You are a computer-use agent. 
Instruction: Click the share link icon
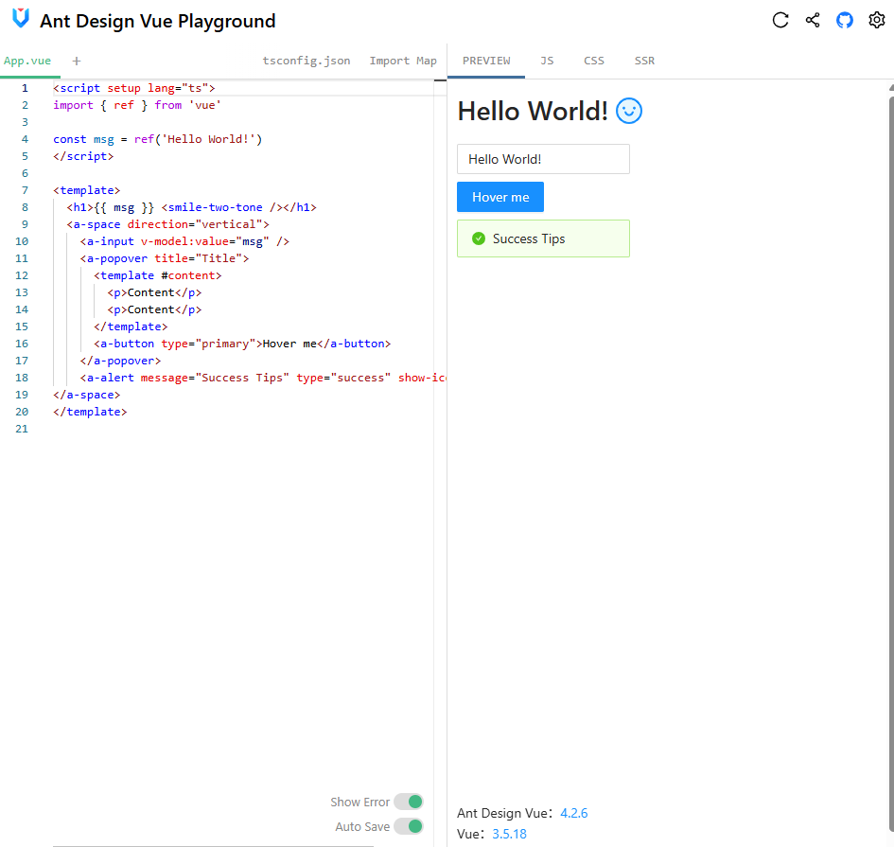point(813,20)
